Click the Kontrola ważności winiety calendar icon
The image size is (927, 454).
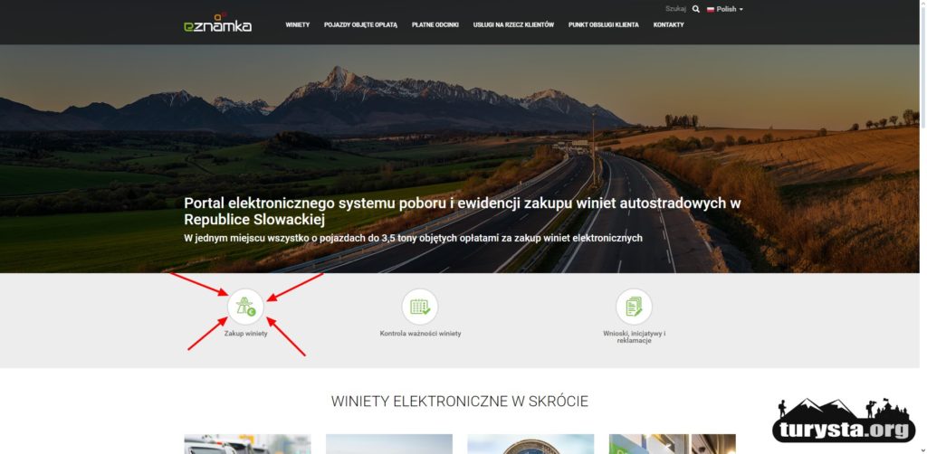[420, 307]
